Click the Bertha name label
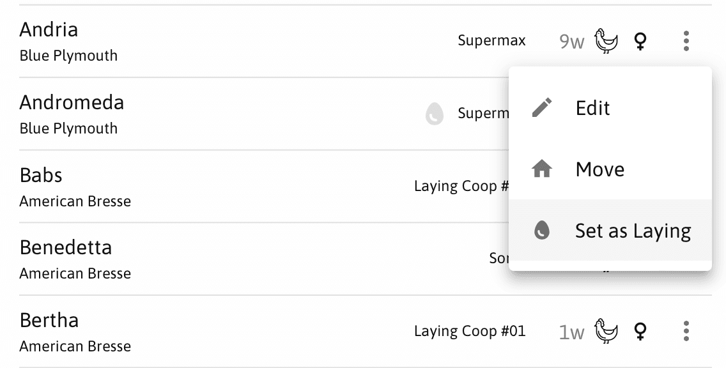Screen dimensions: 726x368 (x=49, y=320)
